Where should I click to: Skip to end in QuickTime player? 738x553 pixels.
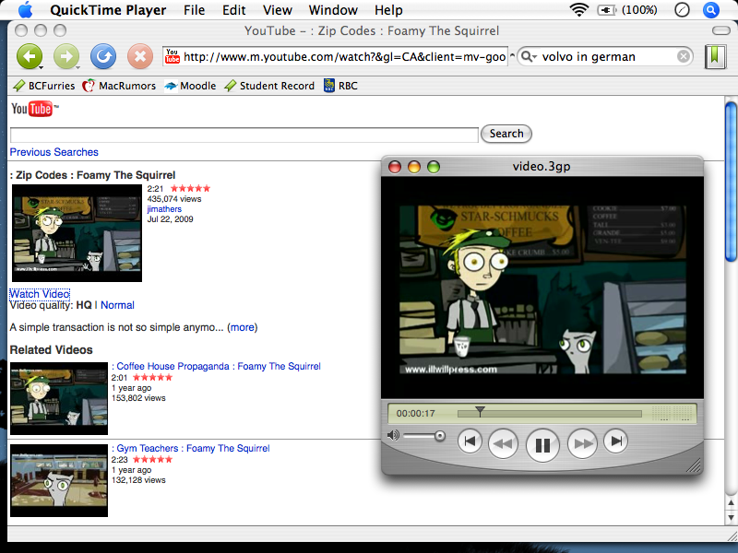tap(616, 441)
